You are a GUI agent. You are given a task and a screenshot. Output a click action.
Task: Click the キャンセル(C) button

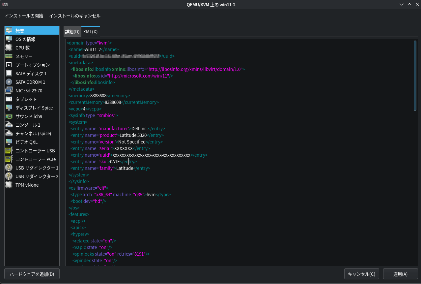[x=361, y=274]
